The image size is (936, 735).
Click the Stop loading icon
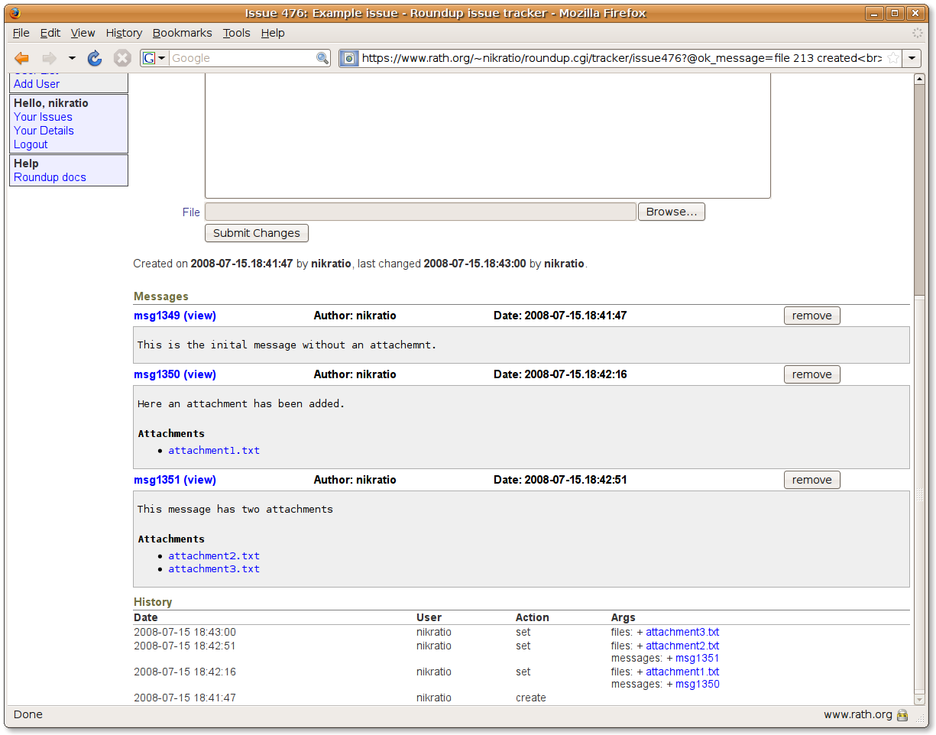122,58
